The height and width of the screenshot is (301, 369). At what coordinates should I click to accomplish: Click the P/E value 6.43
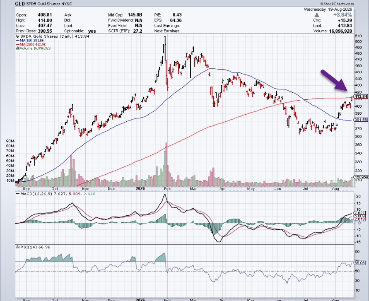click(177, 15)
